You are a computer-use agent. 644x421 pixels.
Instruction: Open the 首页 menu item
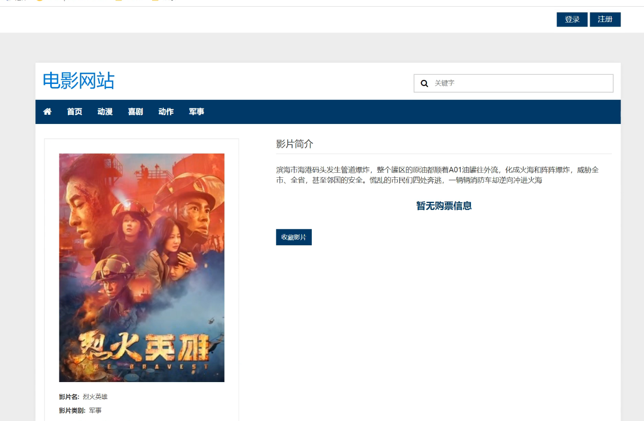(x=75, y=112)
